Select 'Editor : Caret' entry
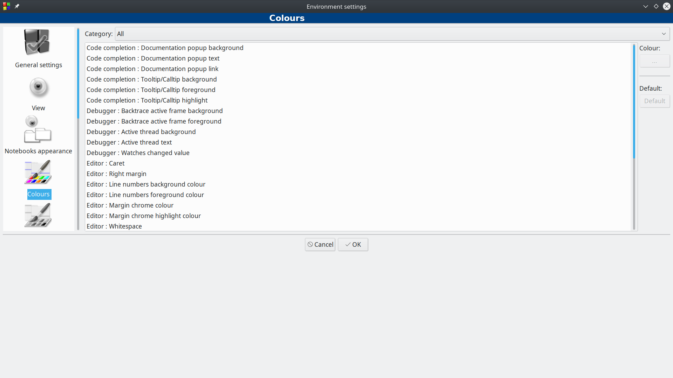Viewport: 673px width, 378px height. click(358, 163)
